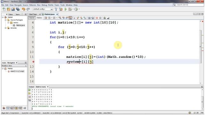Select main(String[] args) in the Navigator
205x115 pixels.
(17, 71)
